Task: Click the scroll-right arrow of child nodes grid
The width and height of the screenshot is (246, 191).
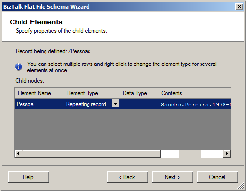Action: point(227,154)
